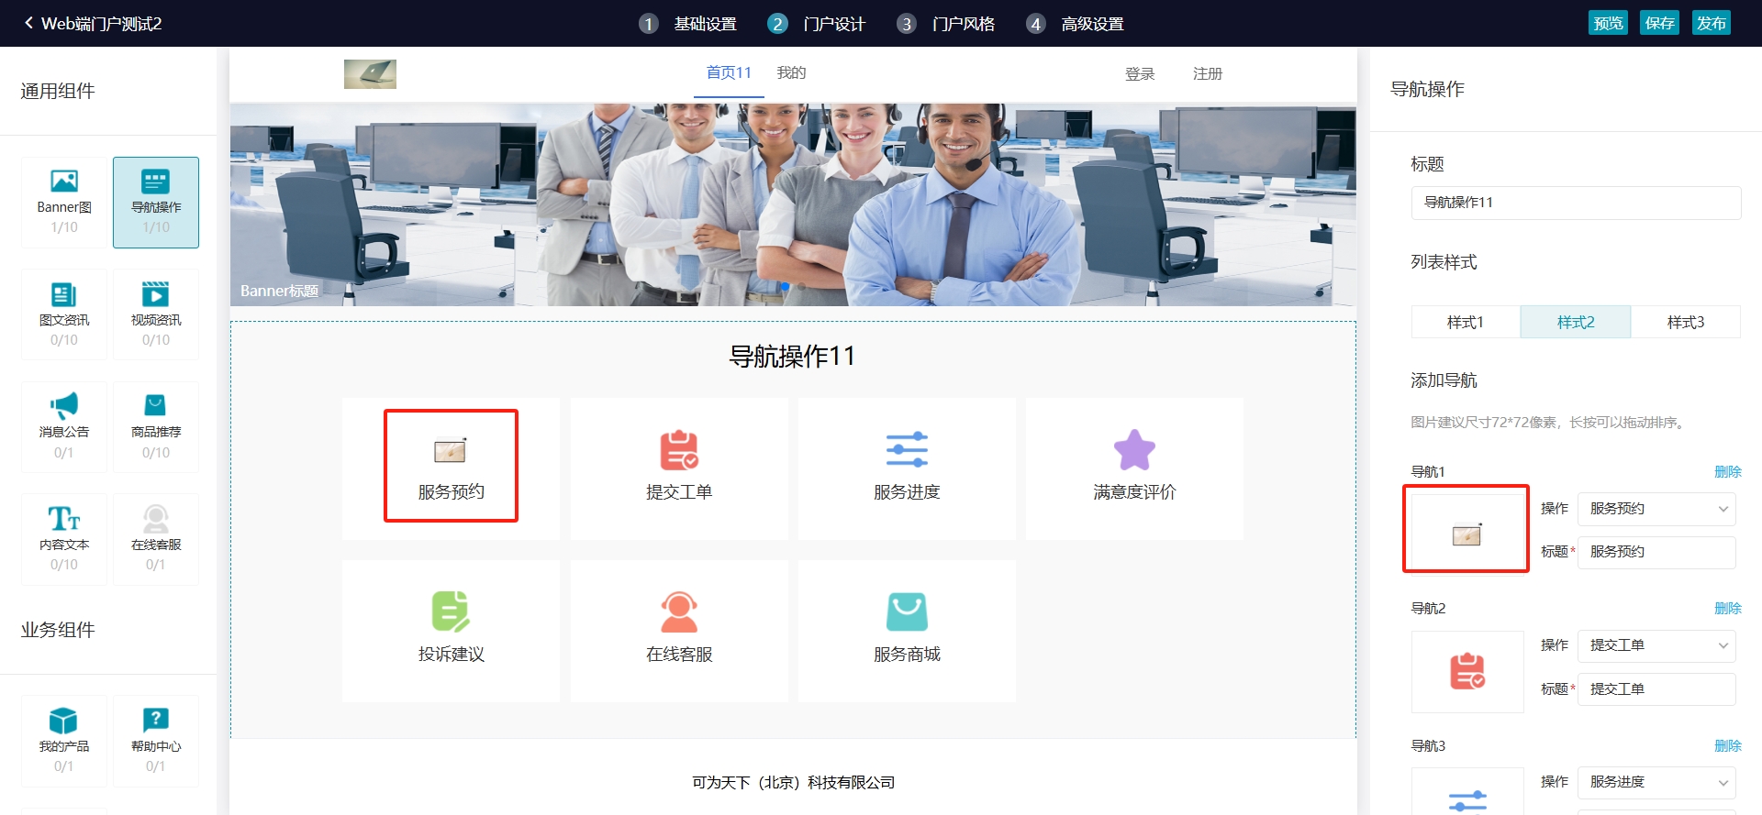Click the 服务进度 nav card in preview
Viewport: 1762px width, 815px height.
tap(907, 468)
